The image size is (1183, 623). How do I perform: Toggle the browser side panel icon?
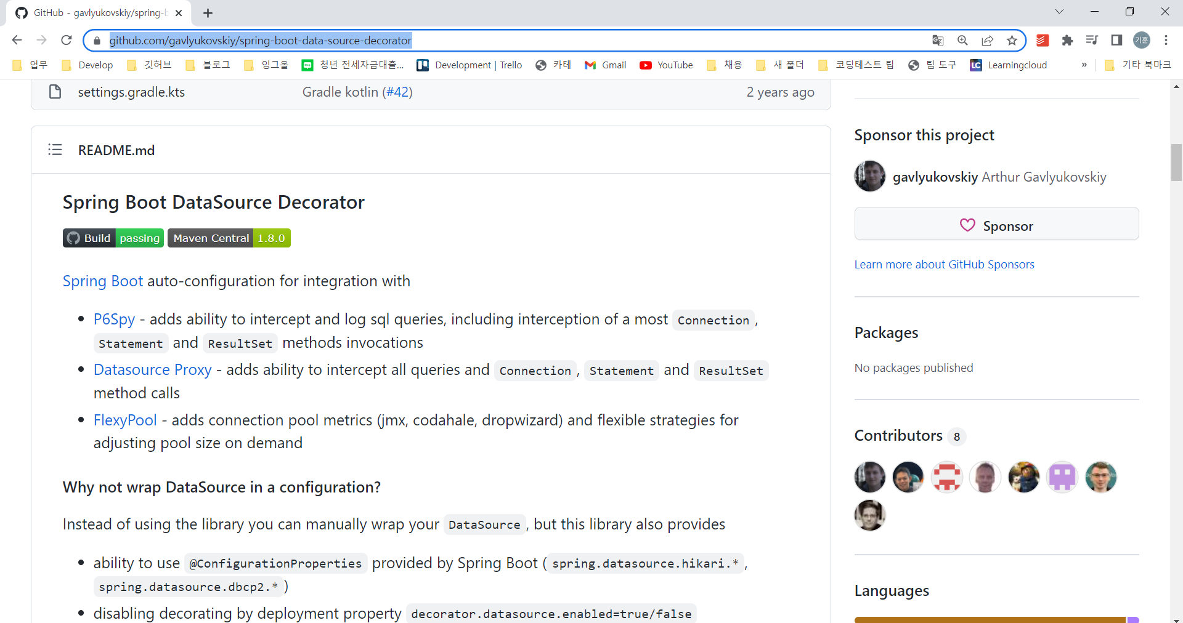click(x=1116, y=41)
